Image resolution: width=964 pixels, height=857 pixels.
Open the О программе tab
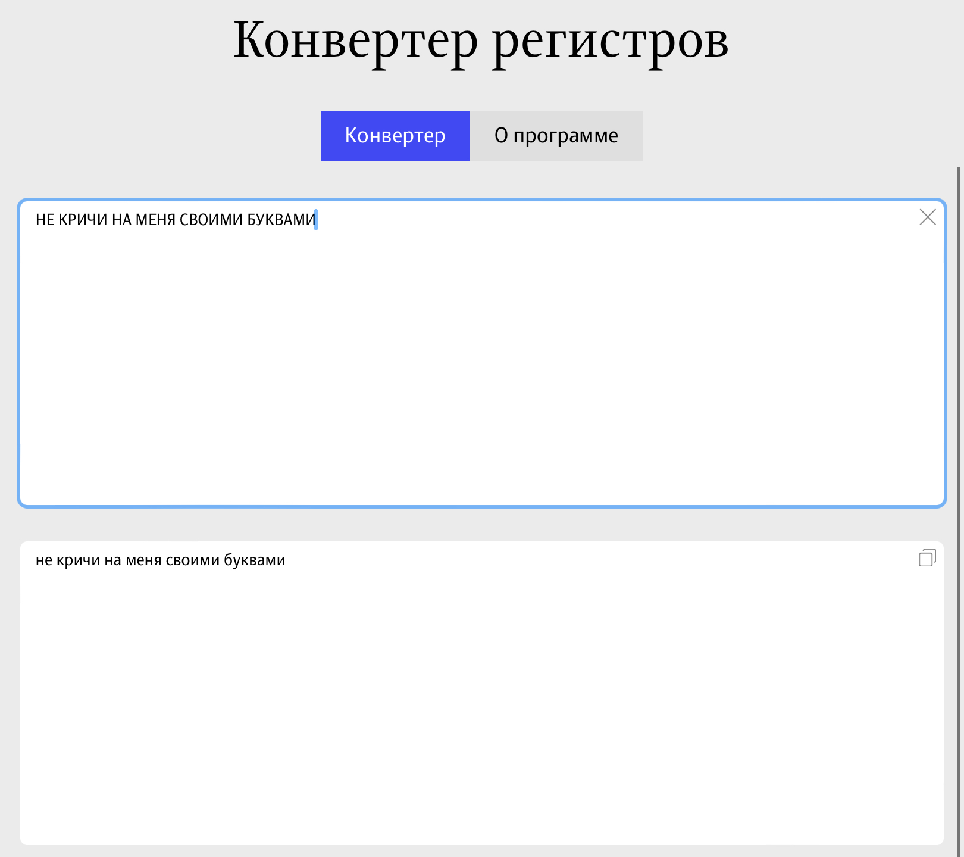point(556,136)
